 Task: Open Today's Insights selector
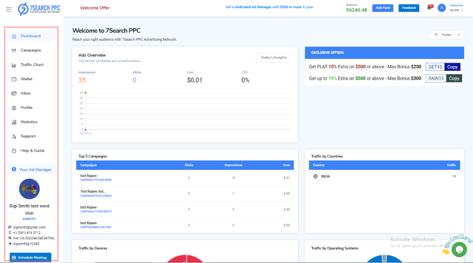pyautogui.click(x=274, y=57)
